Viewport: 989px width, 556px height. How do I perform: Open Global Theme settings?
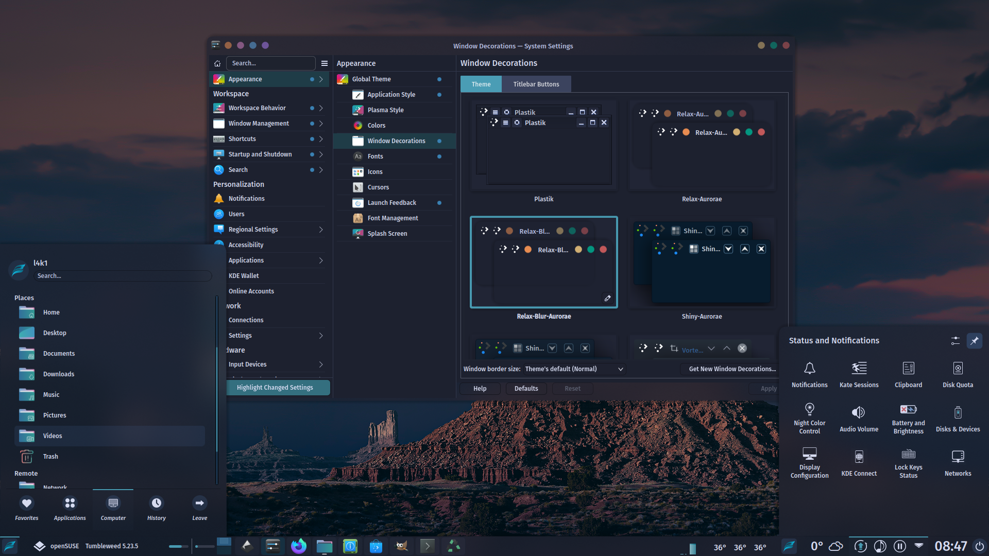(394, 79)
